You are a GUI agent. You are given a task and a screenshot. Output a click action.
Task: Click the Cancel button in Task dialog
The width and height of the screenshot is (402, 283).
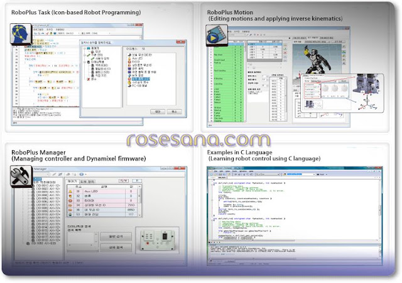175,111
